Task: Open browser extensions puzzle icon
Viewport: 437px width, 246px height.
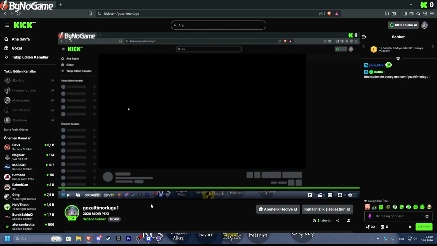Action: click(387, 14)
